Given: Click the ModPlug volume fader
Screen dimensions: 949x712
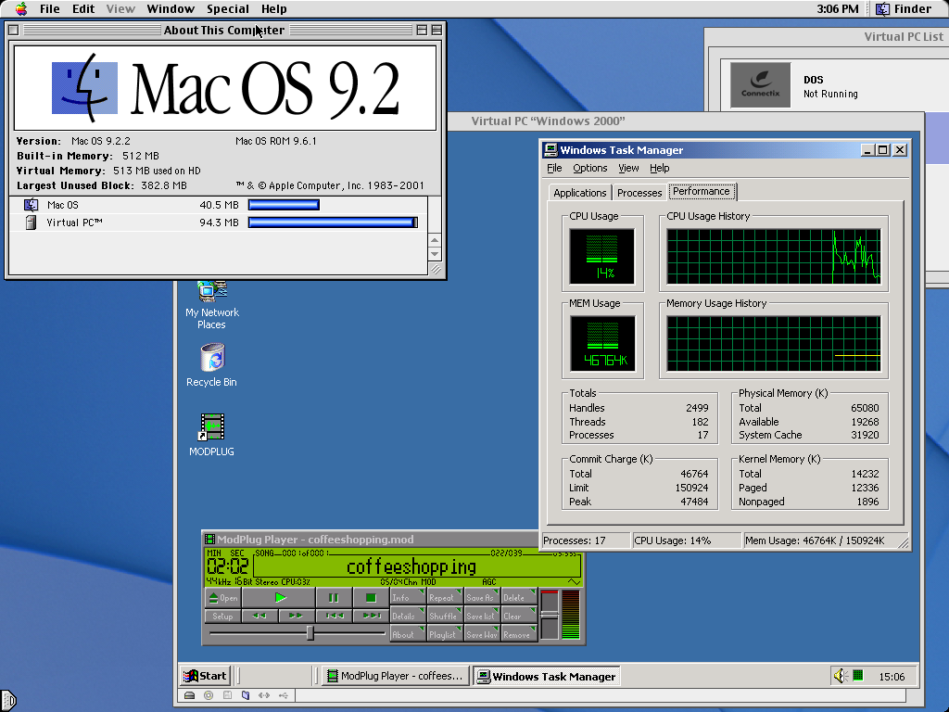Looking at the screenshot, I should click(x=549, y=615).
